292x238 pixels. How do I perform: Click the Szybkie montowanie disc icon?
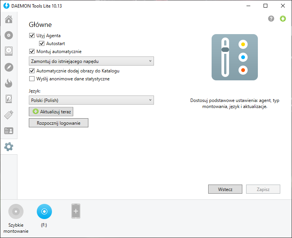[x=16, y=211]
